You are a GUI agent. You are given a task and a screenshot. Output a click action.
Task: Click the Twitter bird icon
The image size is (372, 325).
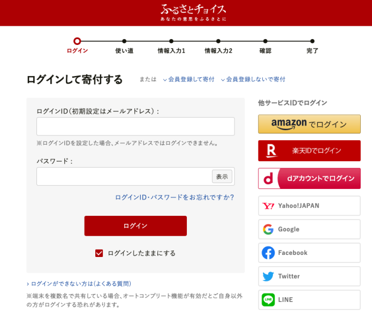click(x=268, y=276)
